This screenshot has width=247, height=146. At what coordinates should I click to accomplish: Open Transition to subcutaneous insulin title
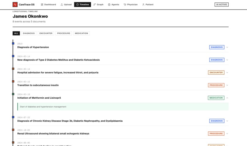coord(38,85)
